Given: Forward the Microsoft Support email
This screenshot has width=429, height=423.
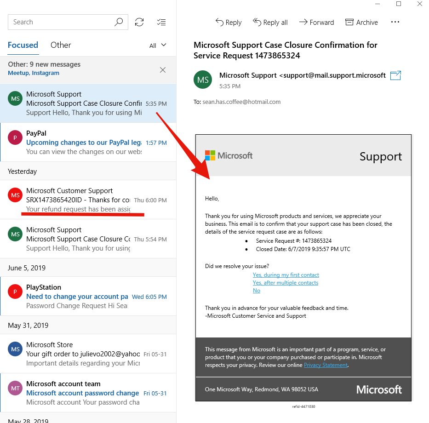Looking at the screenshot, I should [316, 22].
